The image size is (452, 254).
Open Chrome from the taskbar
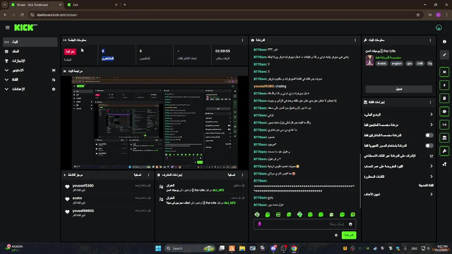click(x=294, y=248)
